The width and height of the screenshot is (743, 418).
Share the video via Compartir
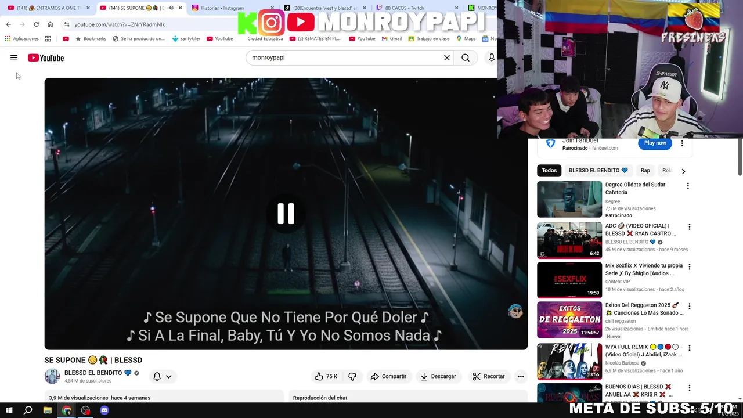(x=388, y=376)
